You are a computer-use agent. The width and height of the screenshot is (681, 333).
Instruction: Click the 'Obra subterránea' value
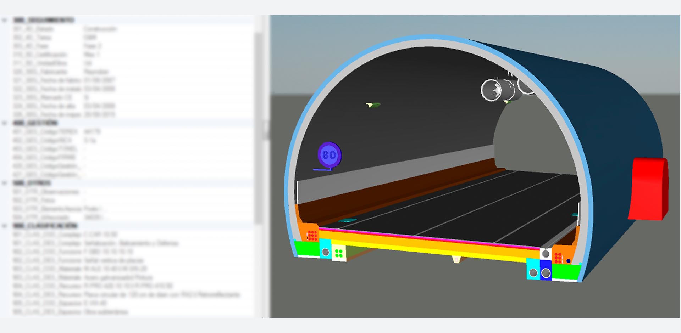(106, 312)
